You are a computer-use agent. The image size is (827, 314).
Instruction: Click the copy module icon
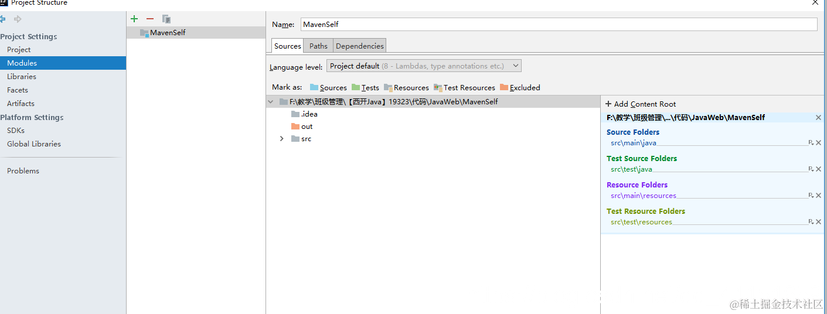(x=166, y=19)
